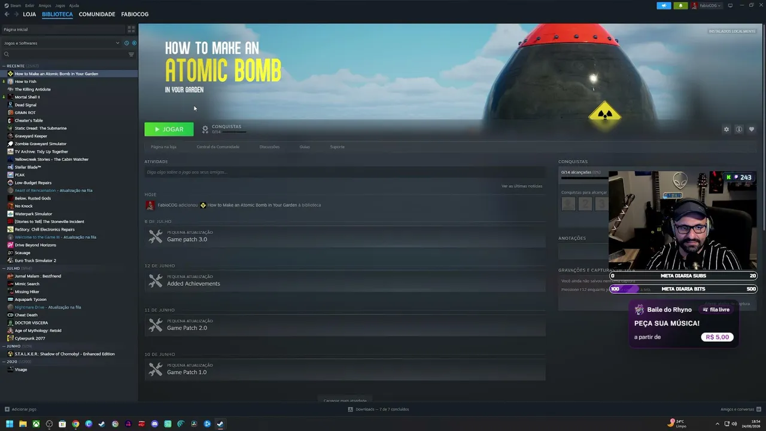Switch to the COMUNIDADE tab

[x=97, y=14]
